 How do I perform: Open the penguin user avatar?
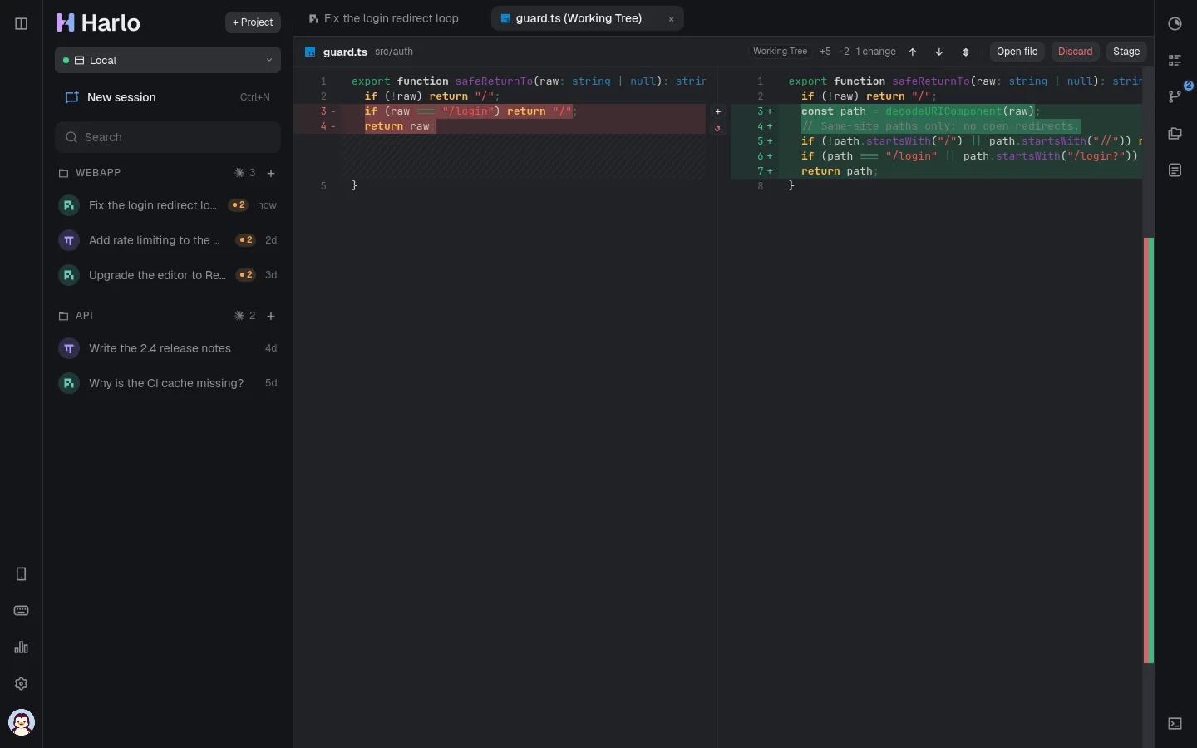point(22,722)
